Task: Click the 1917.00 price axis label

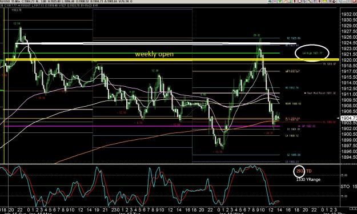Action: pos(348,71)
